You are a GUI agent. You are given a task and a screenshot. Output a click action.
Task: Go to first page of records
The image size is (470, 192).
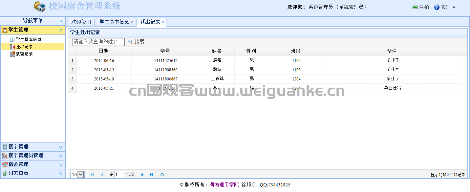(93, 175)
